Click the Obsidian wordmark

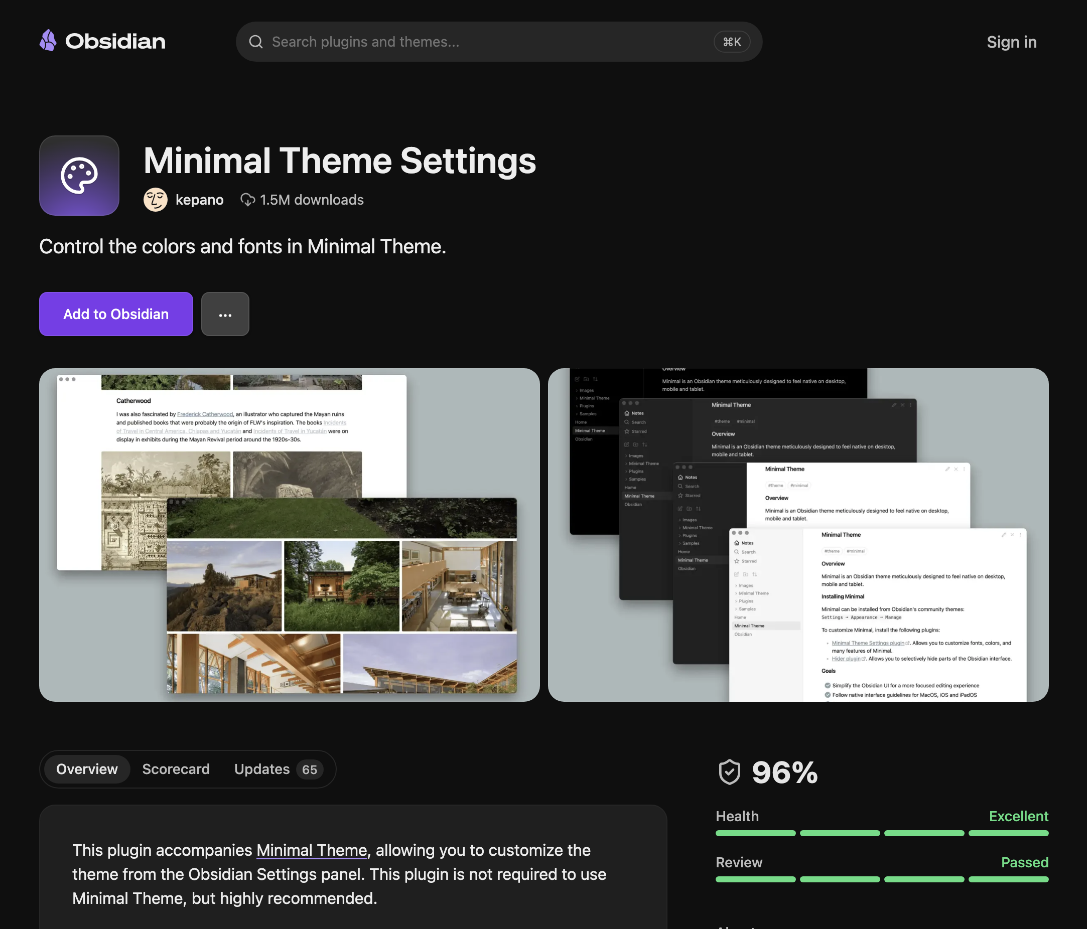[115, 42]
